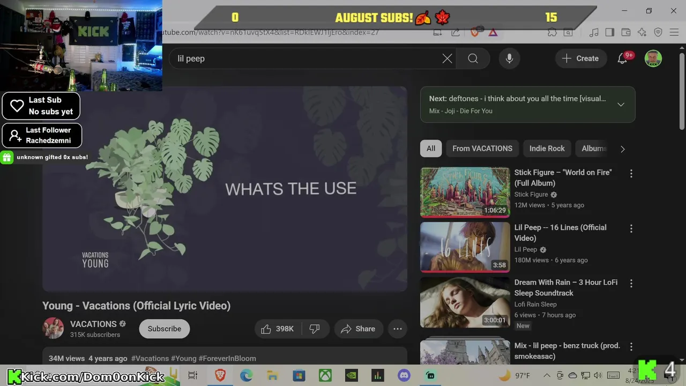686x386 pixels.
Task: Show more filter chips with right arrow
Action: [622, 149]
